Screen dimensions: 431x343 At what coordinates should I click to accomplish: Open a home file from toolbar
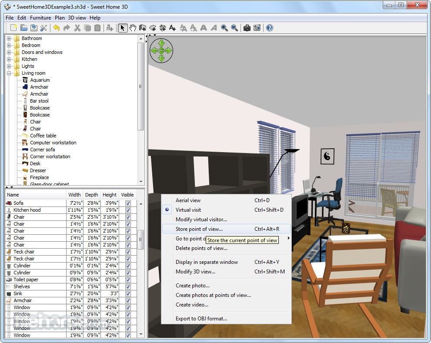click(x=24, y=28)
